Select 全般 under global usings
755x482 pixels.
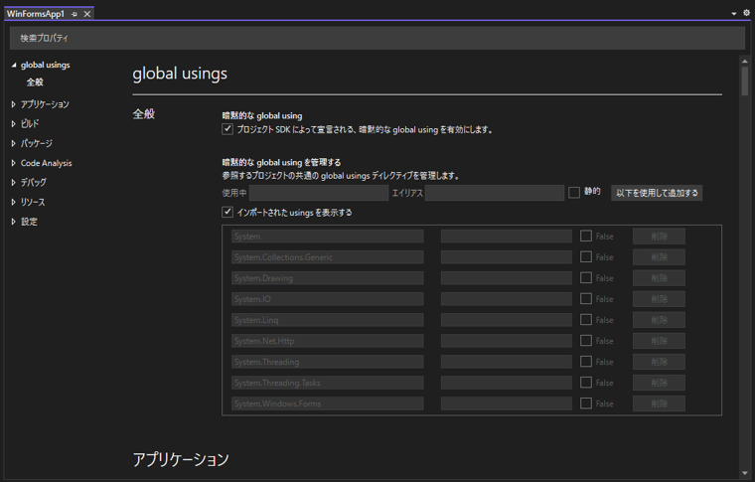[35, 82]
